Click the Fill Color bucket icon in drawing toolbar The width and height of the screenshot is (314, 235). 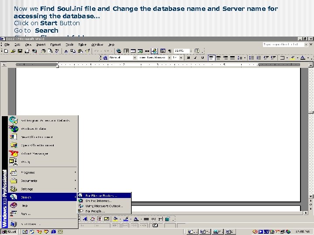click(115, 219)
